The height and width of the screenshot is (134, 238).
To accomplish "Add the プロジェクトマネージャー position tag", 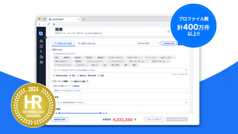I will click(x=138, y=61).
